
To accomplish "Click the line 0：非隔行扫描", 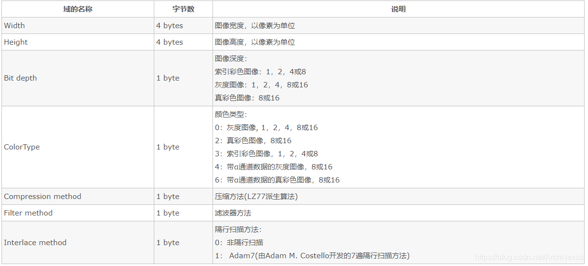I will click(239, 243).
